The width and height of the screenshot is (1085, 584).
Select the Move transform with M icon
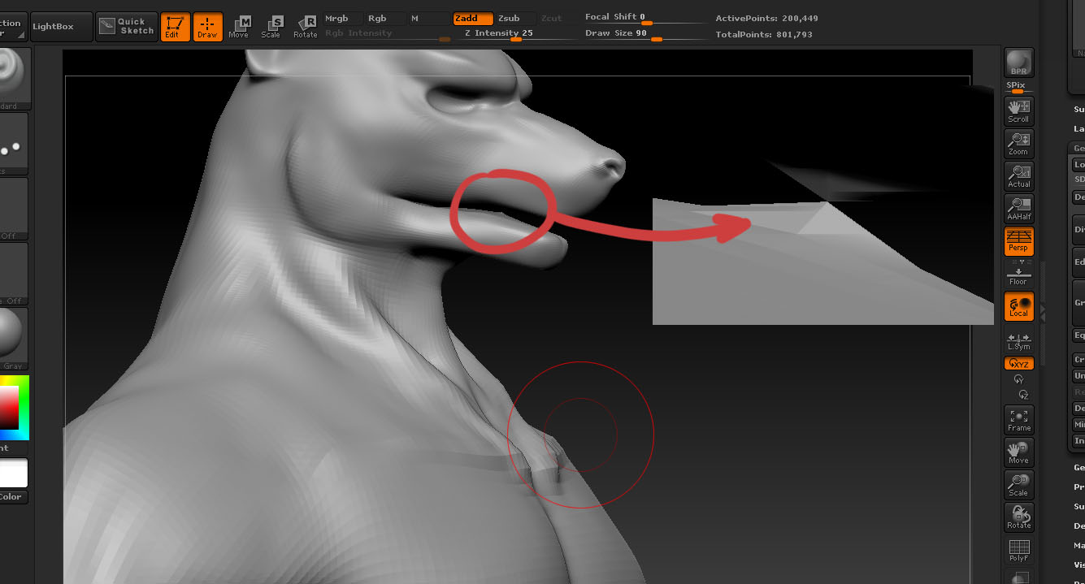point(239,27)
